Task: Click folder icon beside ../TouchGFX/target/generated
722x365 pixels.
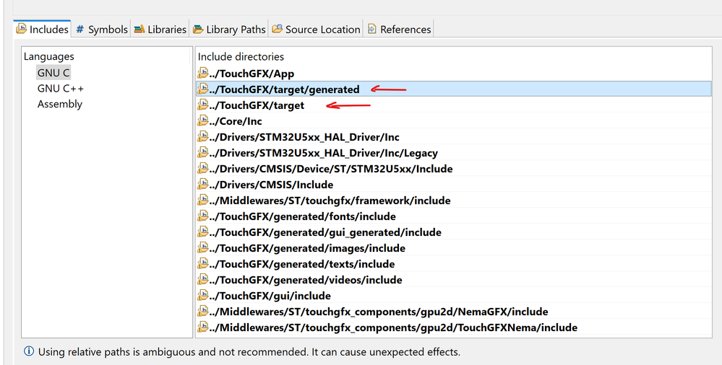Action: click(x=202, y=89)
